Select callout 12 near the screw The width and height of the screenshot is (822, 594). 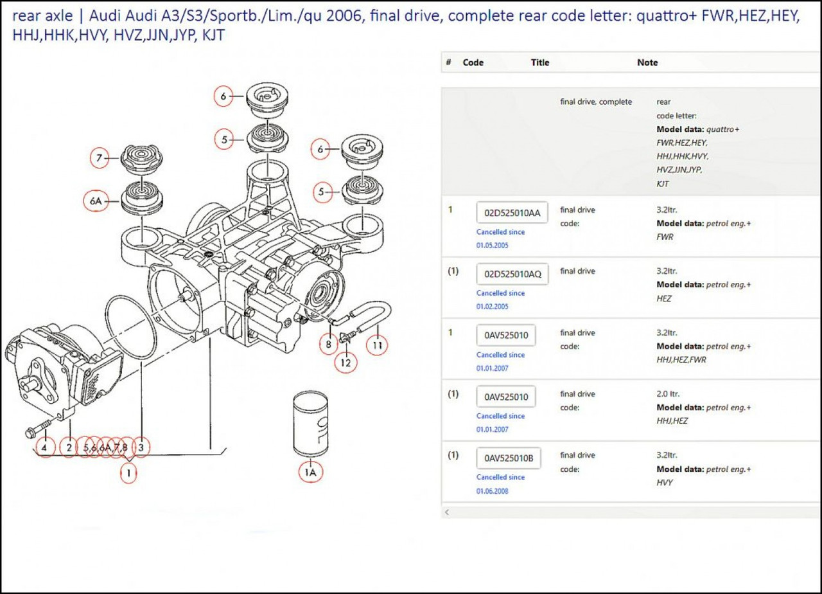pos(347,362)
